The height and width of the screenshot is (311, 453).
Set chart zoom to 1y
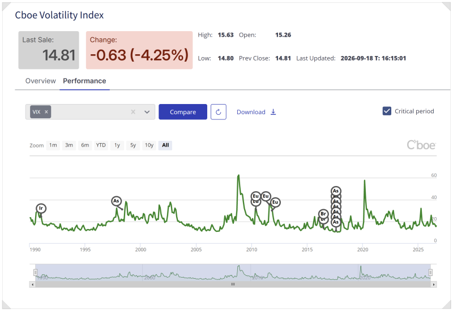[117, 145]
